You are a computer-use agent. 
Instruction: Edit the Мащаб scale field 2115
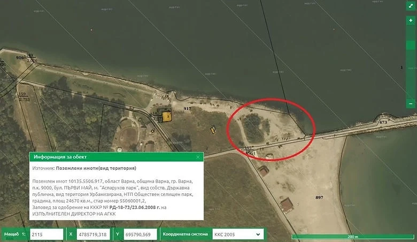(x=47, y=235)
